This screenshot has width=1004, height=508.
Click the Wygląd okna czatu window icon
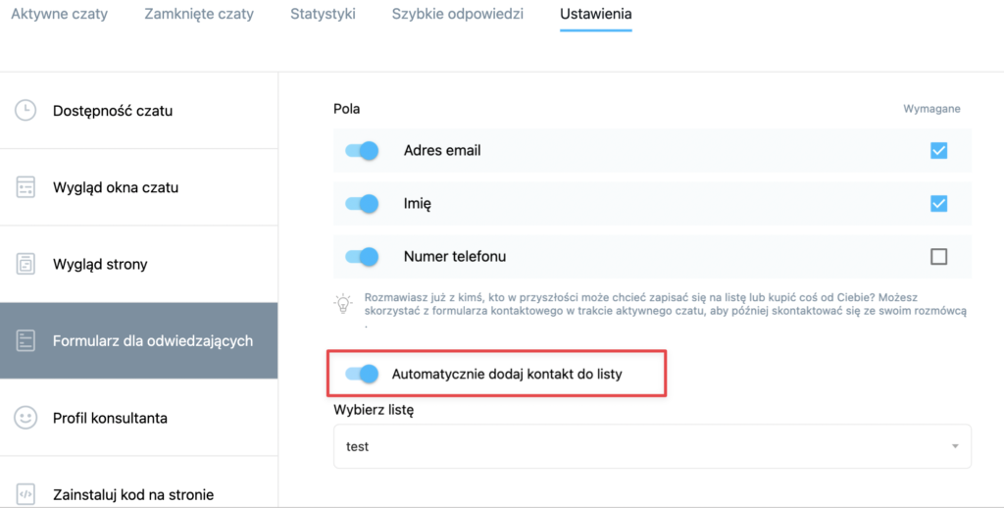[x=25, y=187]
